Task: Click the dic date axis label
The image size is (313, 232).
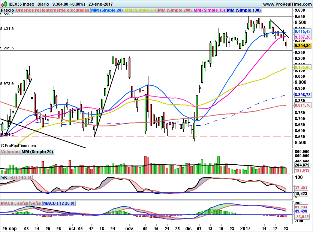Action: pyautogui.click(x=188, y=229)
